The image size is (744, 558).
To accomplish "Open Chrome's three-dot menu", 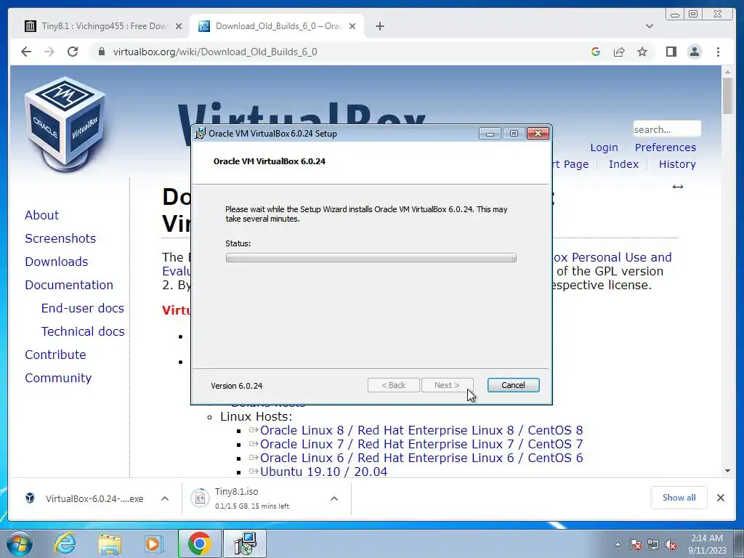I will 718,52.
